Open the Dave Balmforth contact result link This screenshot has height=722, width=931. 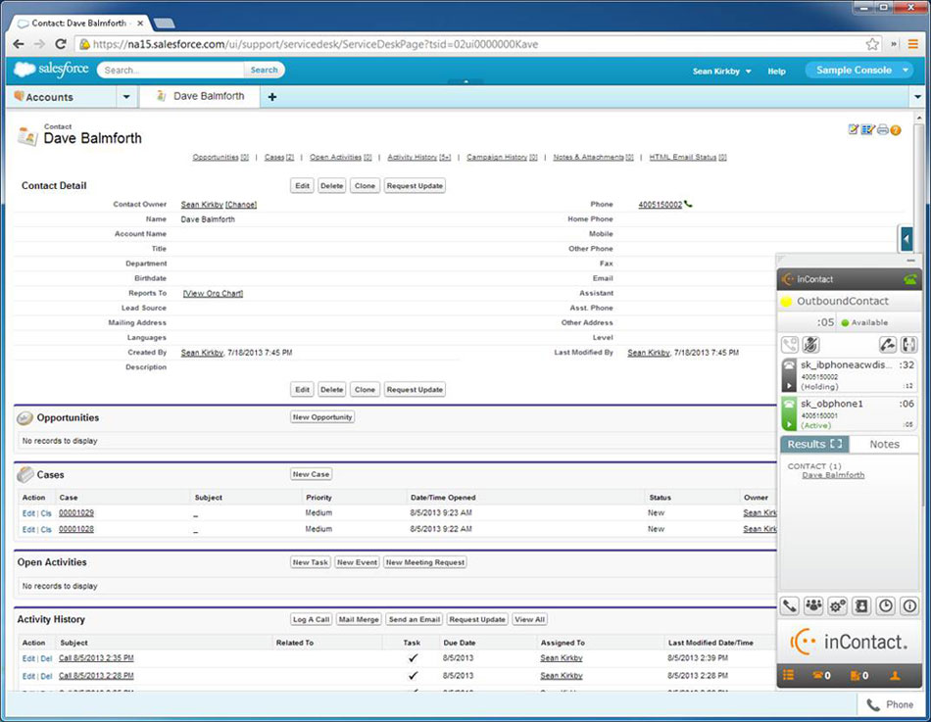point(833,475)
